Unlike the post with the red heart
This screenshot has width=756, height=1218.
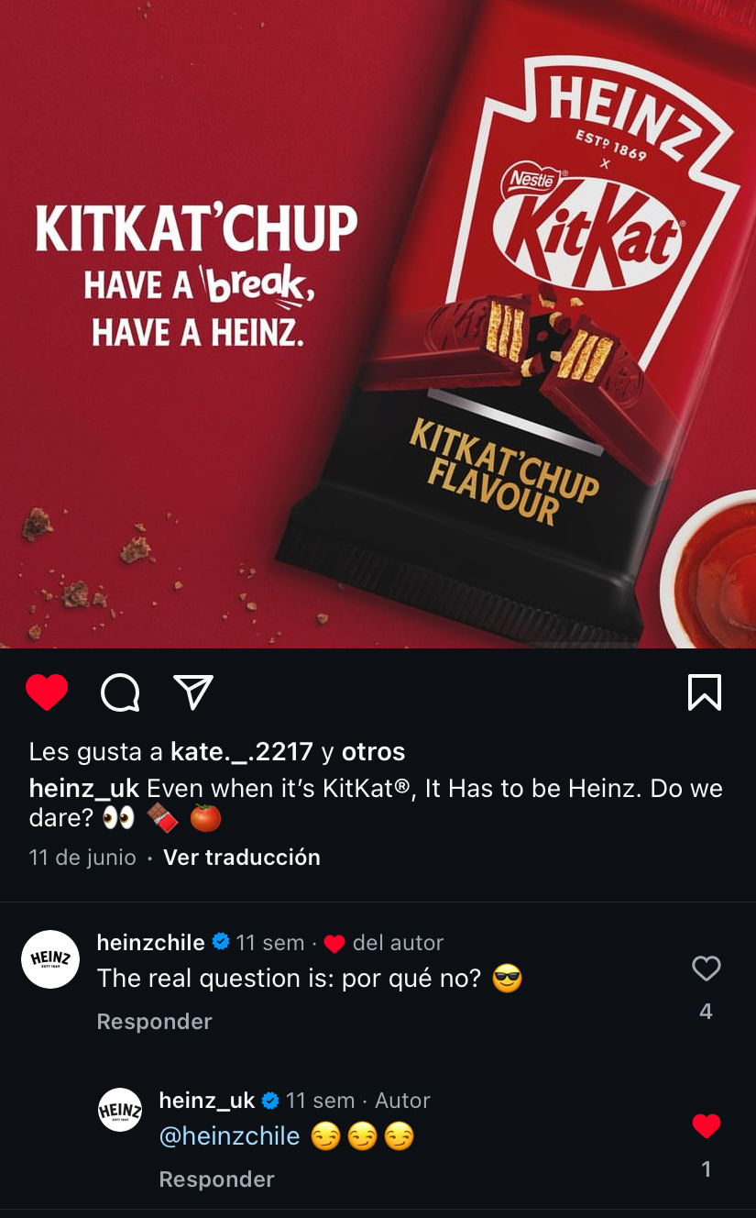coord(47,692)
